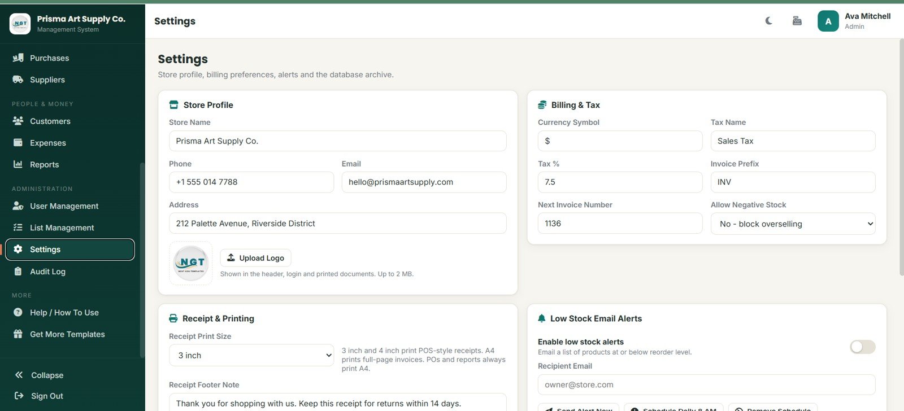Click the "Shown in the header, login and printed documents" hint text
This screenshot has width=904, height=411.
[x=317, y=274]
